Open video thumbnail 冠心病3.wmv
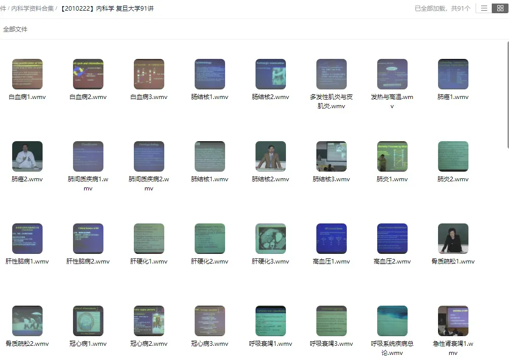This screenshot has height=360, width=509. click(x=210, y=321)
